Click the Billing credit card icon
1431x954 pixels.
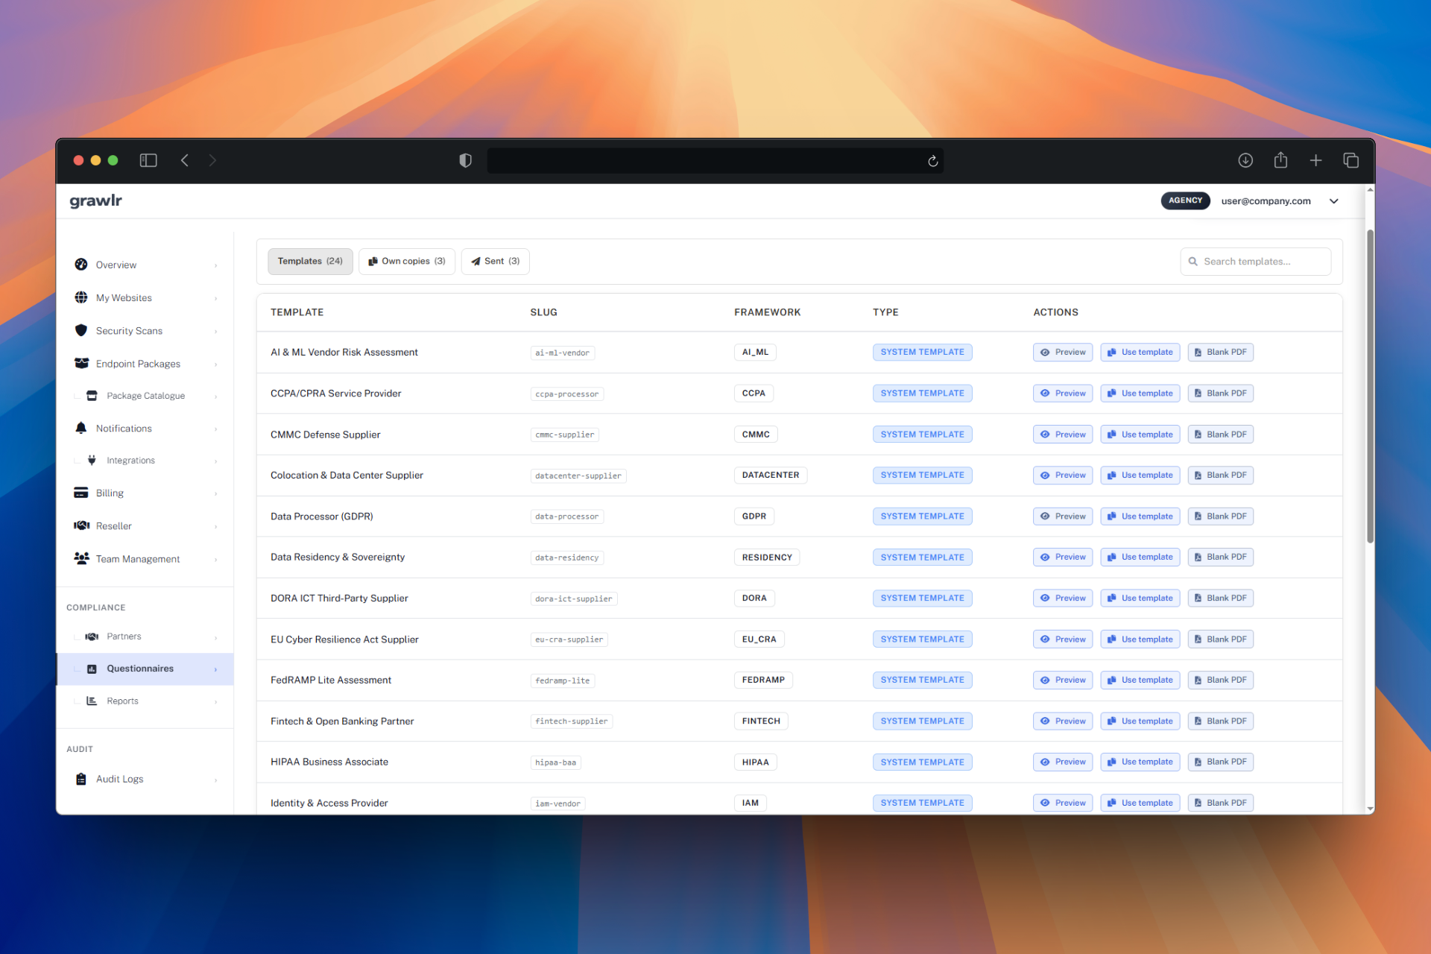click(x=81, y=493)
